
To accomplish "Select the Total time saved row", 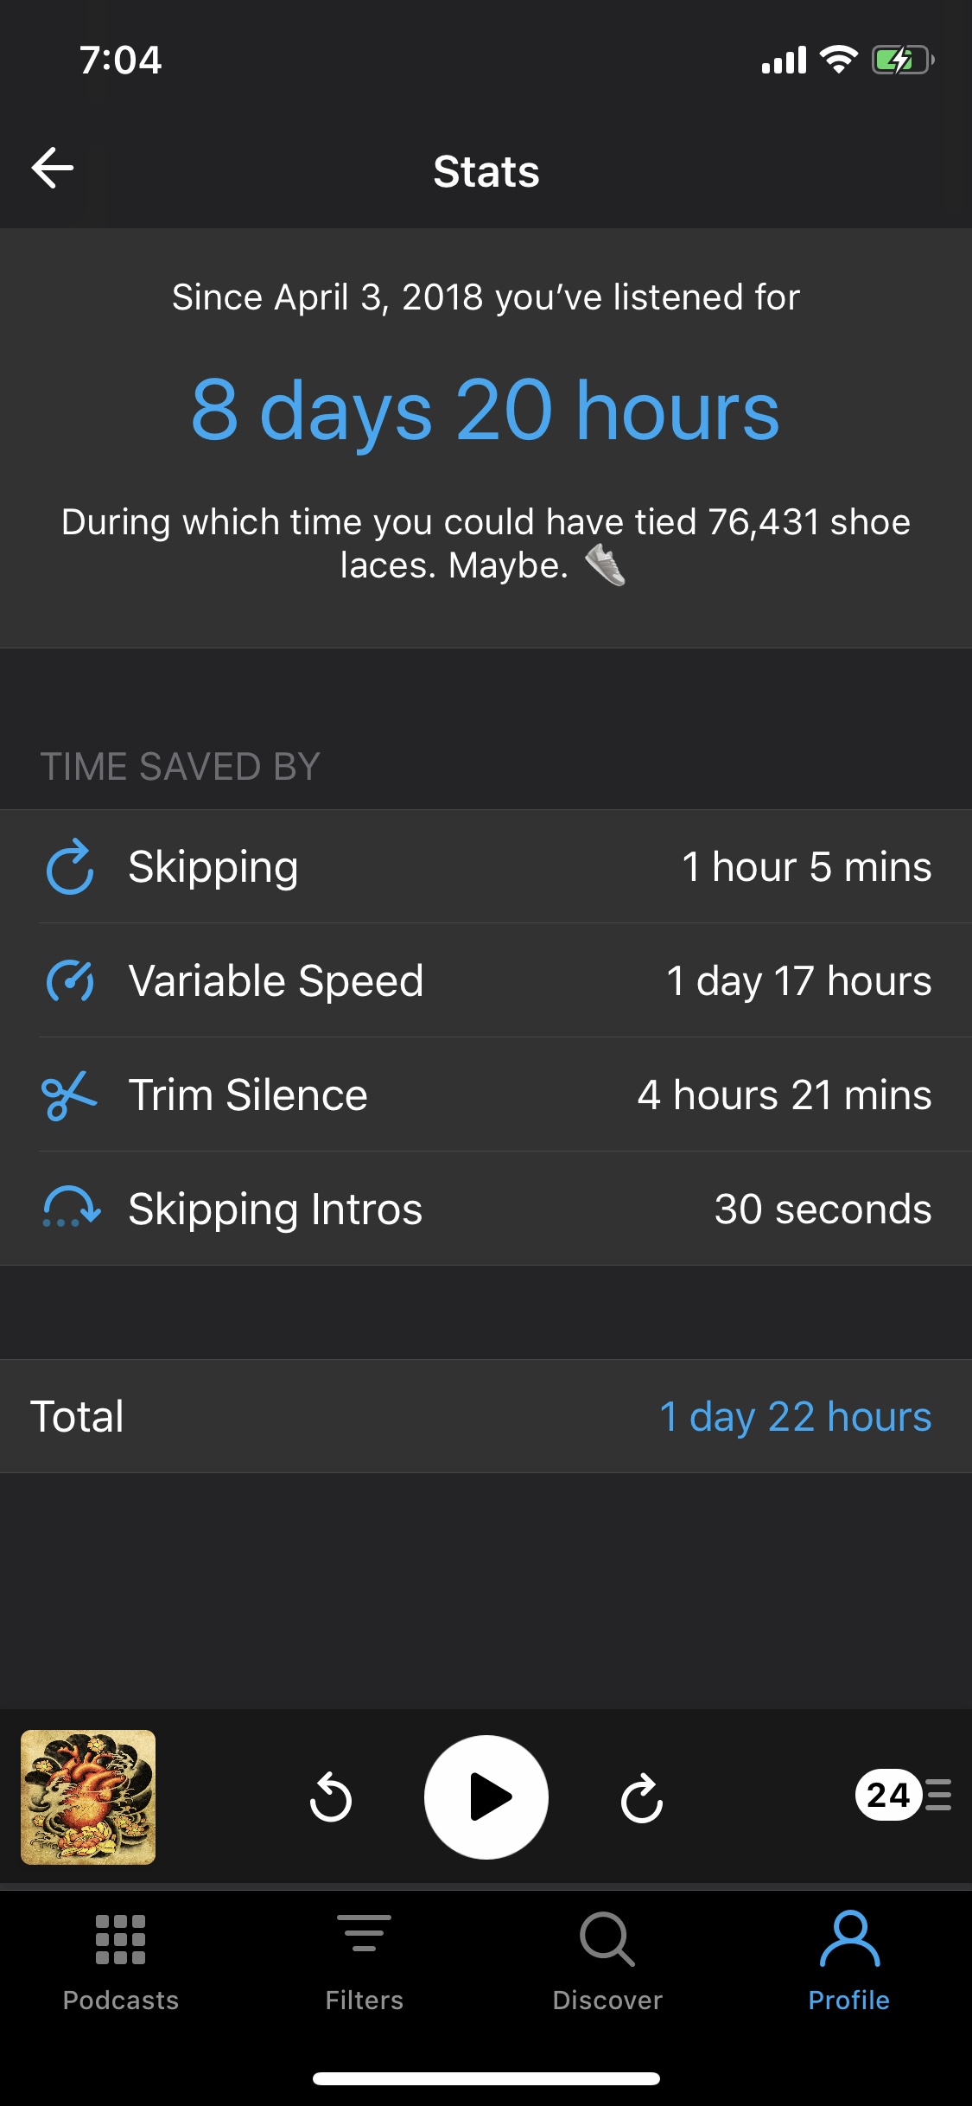I will click(486, 1416).
